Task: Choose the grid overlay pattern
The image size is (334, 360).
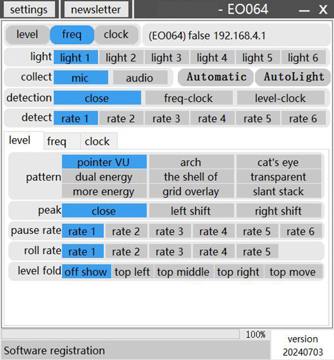Action: [191, 191]
